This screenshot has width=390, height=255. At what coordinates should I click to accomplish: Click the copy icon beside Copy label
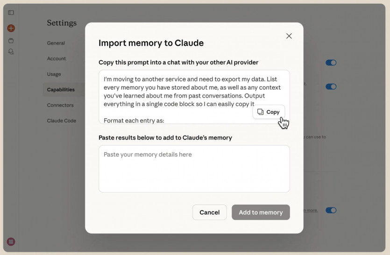(x=261, y=112)
